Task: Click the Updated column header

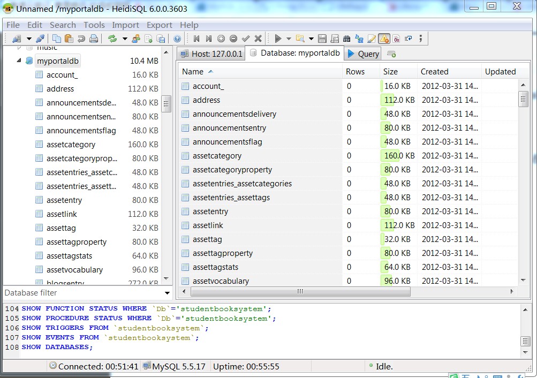Action: (501, 72)
